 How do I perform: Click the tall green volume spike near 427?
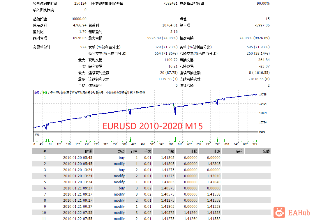click(x=130, y=139)
